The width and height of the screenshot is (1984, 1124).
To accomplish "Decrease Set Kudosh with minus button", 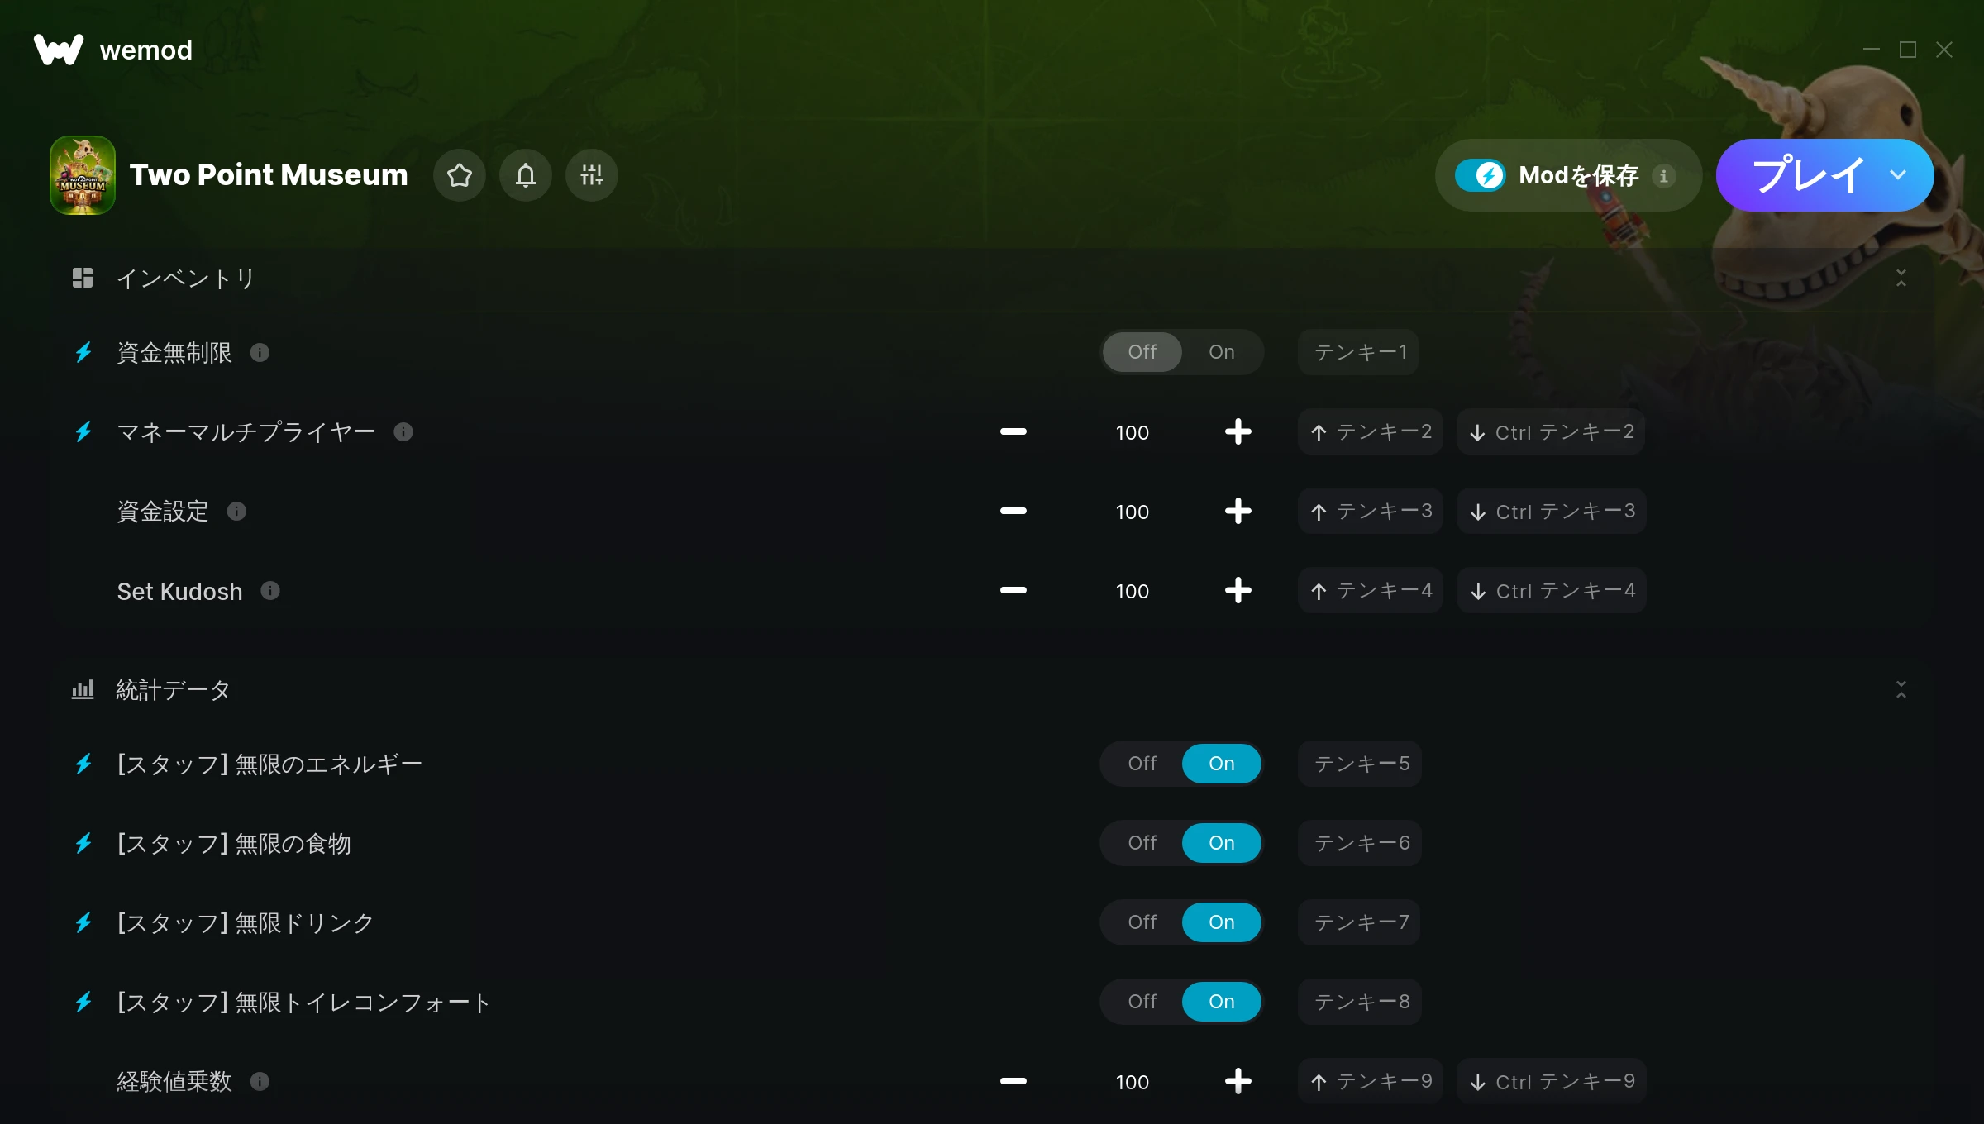I will coord(1013,591).
